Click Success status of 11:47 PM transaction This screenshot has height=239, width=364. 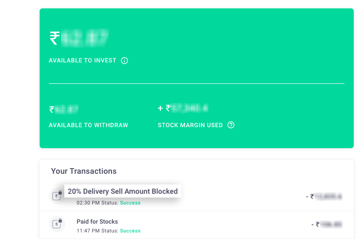point(130,231)
